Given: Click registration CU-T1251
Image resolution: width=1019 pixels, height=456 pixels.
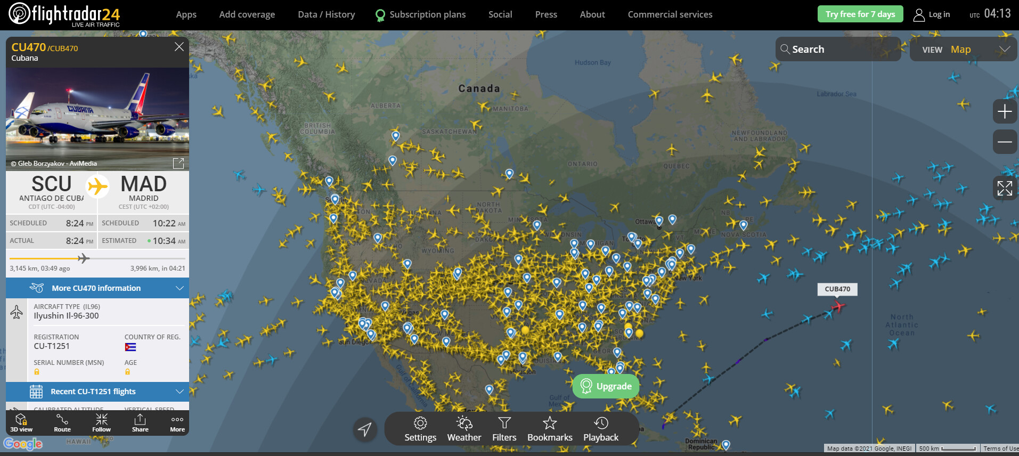Looking at the screenshot, I should (52, 346).
